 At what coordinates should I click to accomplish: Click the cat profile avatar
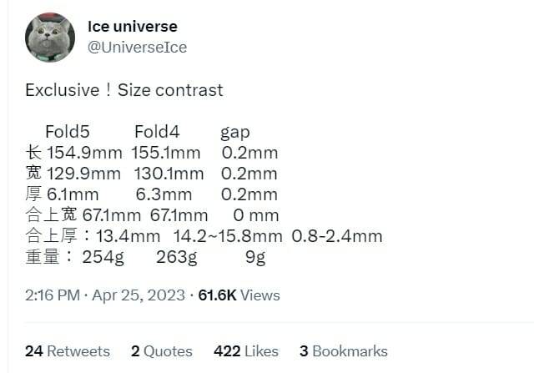50,38
